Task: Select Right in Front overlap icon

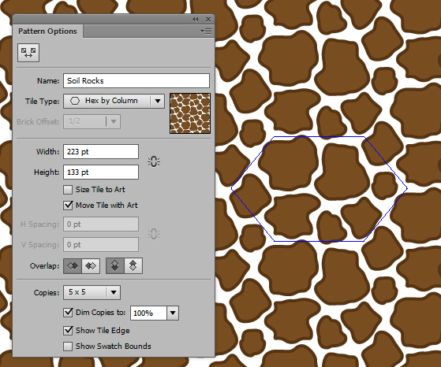Action: pyautogui.click(x=91, y=265)
